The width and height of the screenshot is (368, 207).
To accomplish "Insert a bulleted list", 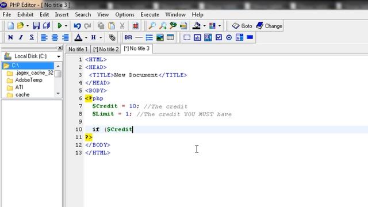I will [149, 37].
